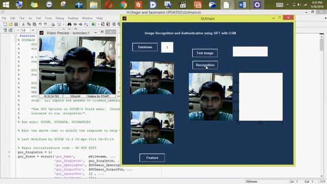
Task: Open dropdown arrow beside the run icon
Action: coord(99,25)
